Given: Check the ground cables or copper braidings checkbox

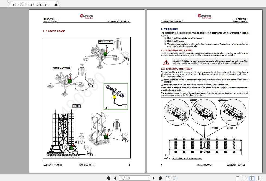Looking at the screenshot, I should [162, 80].
